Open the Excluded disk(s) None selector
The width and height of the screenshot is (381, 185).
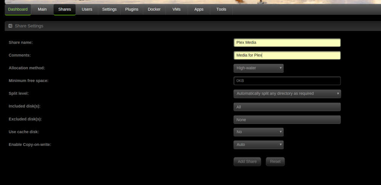click(287, 120)
